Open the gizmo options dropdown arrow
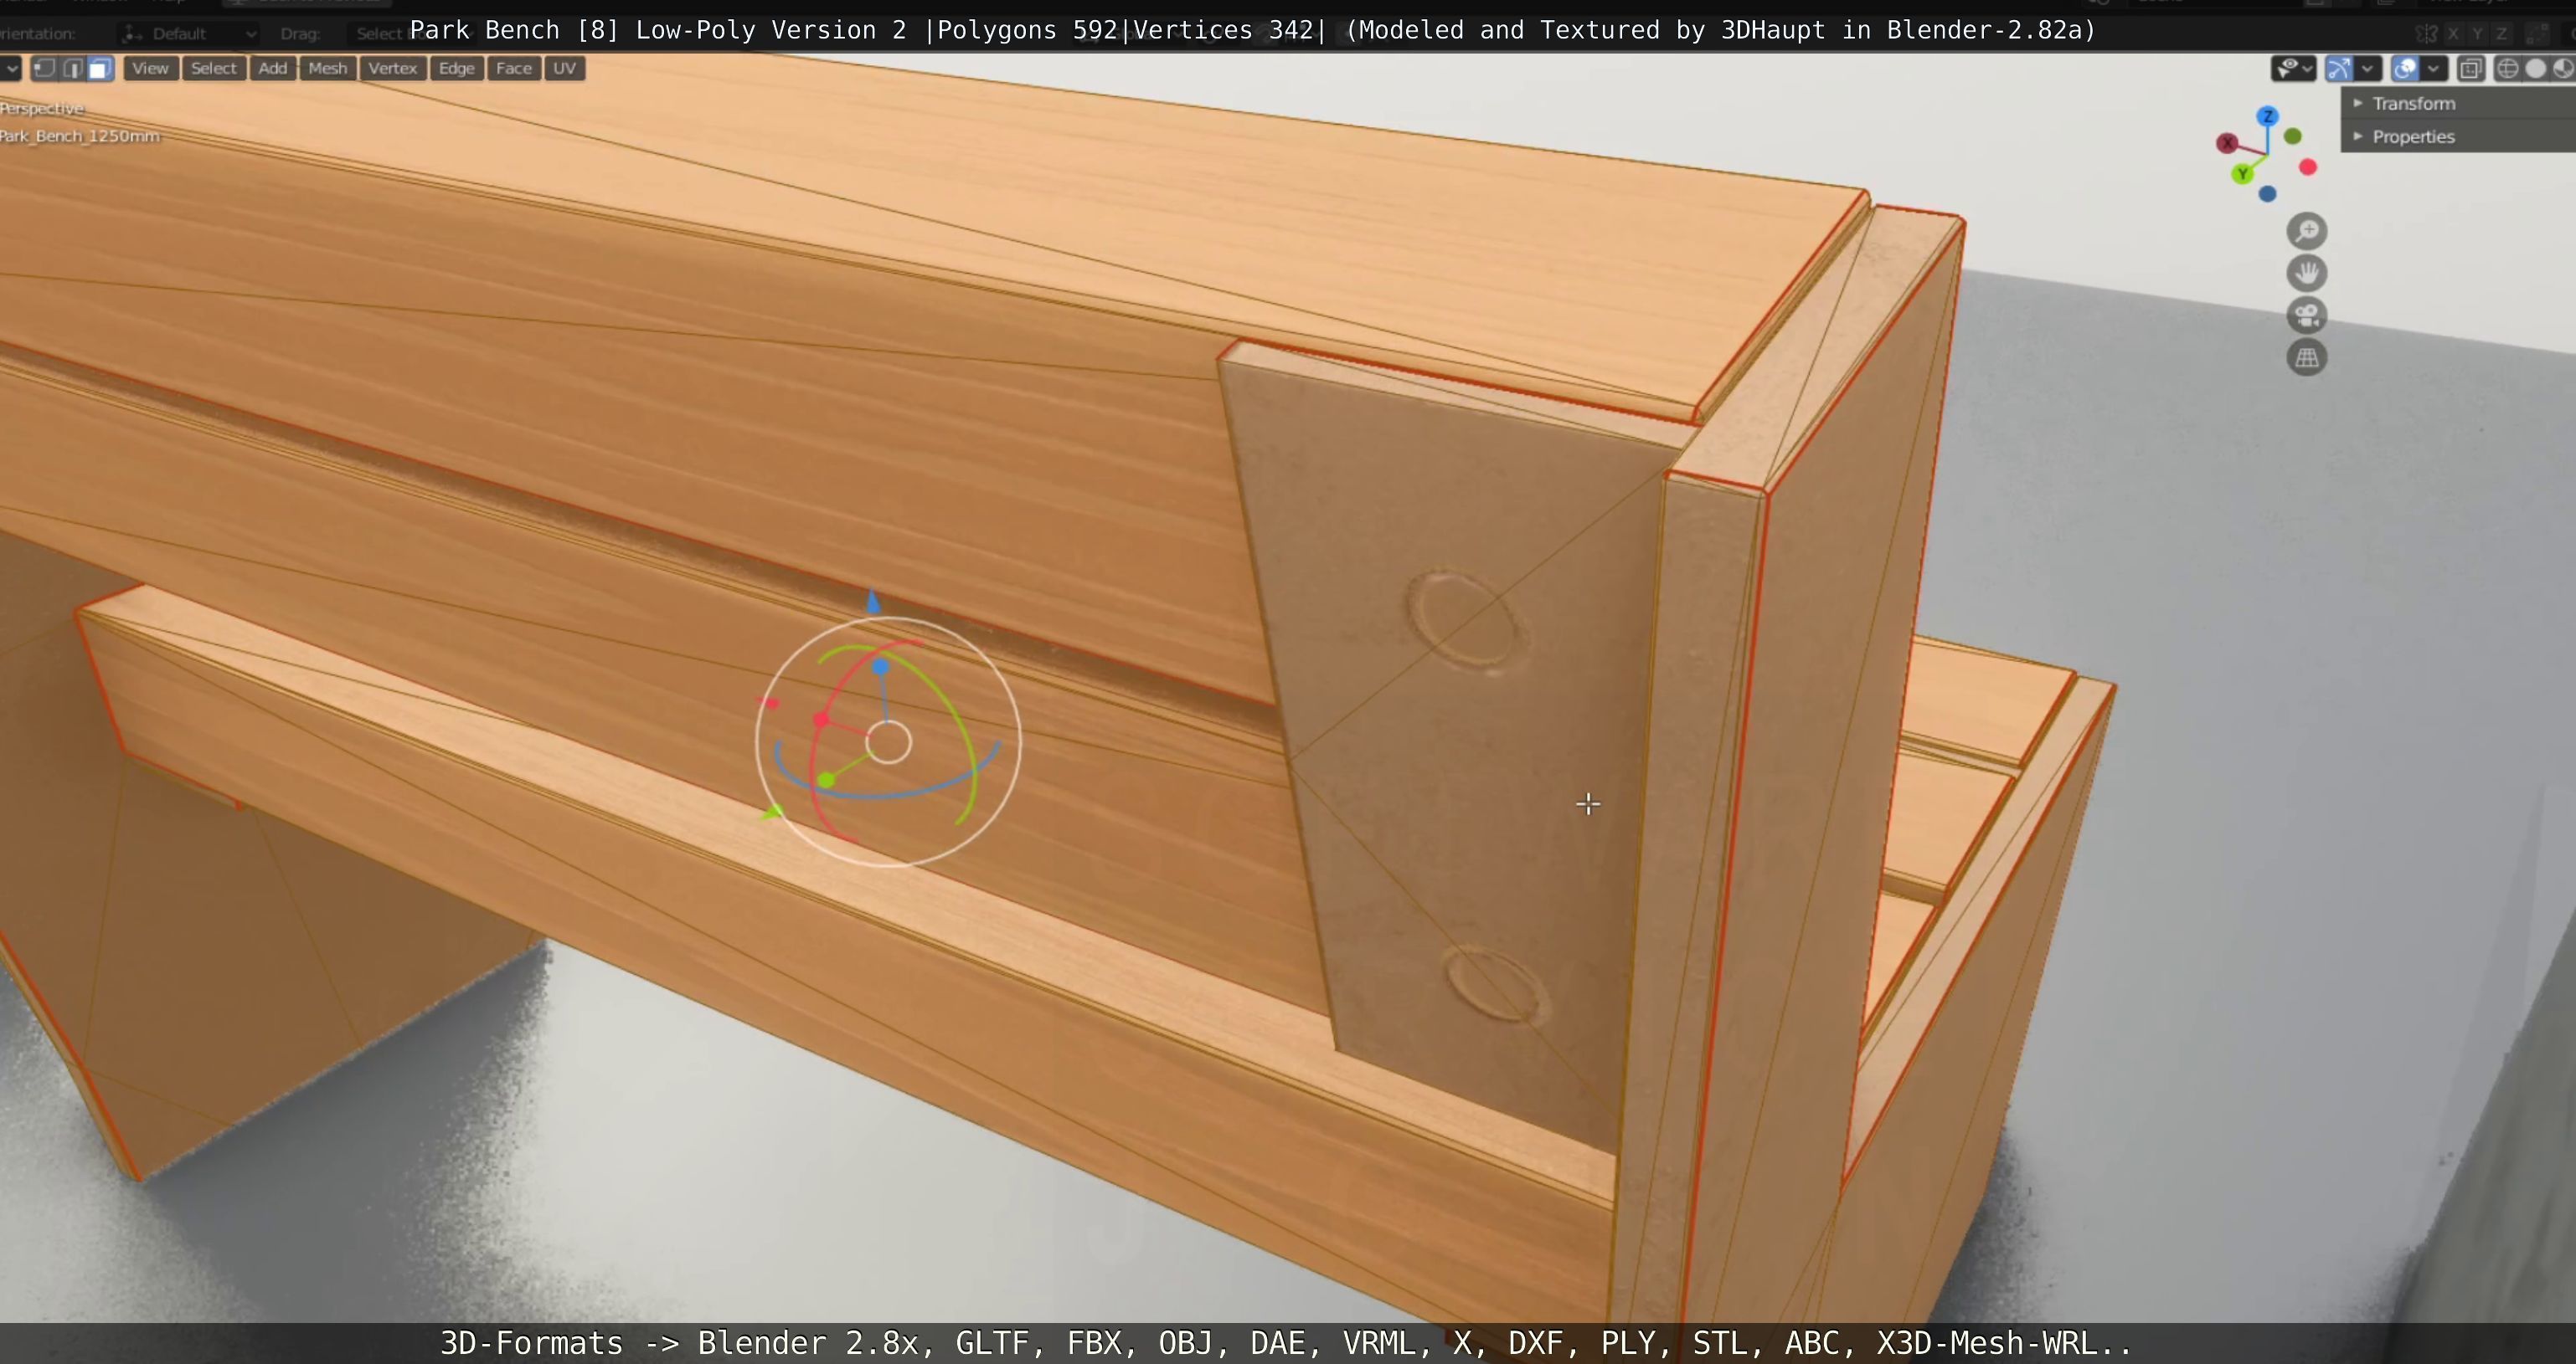This screenshot has height=1364, width=2576. pyautogui.click(x=2367, y=68)
